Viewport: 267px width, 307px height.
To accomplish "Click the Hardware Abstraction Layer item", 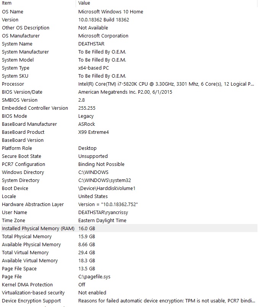I will click(x=33, y=205).
